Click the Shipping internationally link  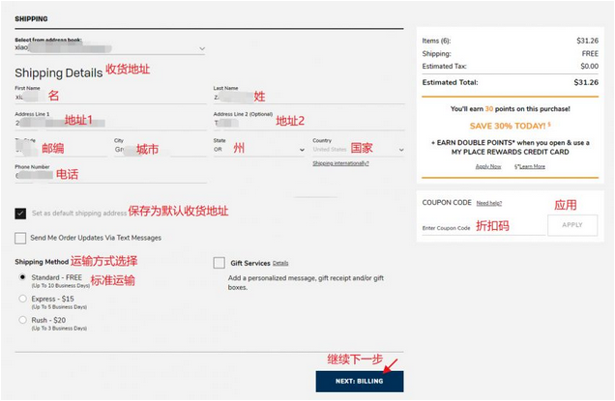coord(340,163)
